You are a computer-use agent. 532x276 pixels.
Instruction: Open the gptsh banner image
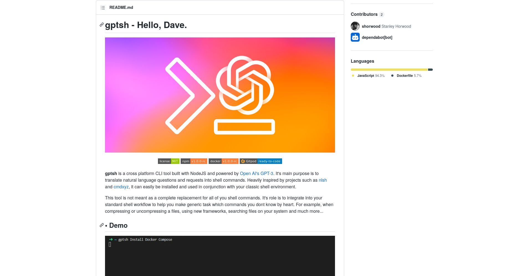point(220,95)
